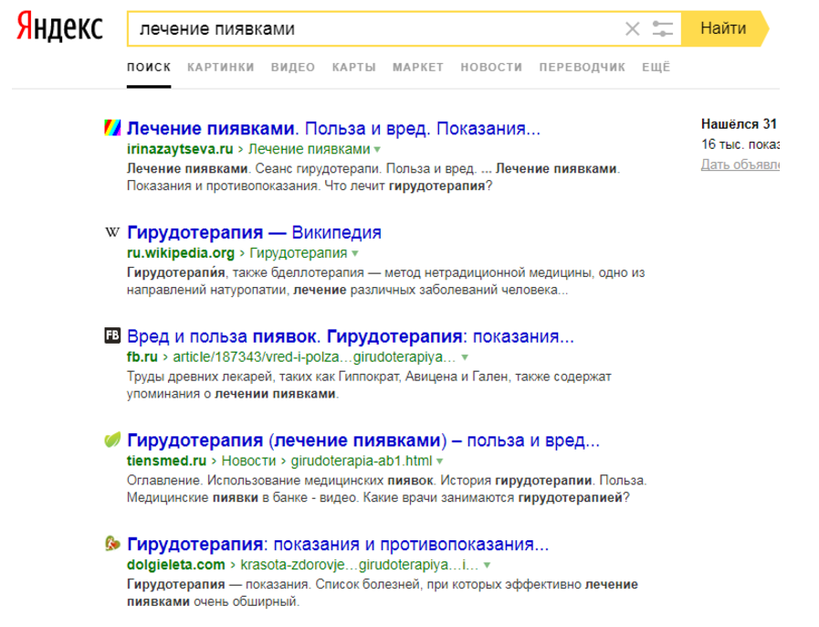Expand the arrow next to fb.ru path
Image resolution: width=819 pixels, height=627 pixels.
click(465, 357)
